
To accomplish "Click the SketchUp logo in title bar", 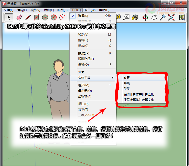I will tap(4, 4).
